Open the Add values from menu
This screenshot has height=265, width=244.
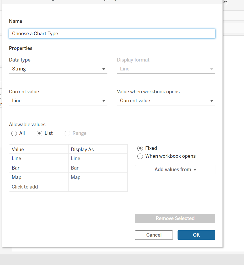click(x=175, y=170)
